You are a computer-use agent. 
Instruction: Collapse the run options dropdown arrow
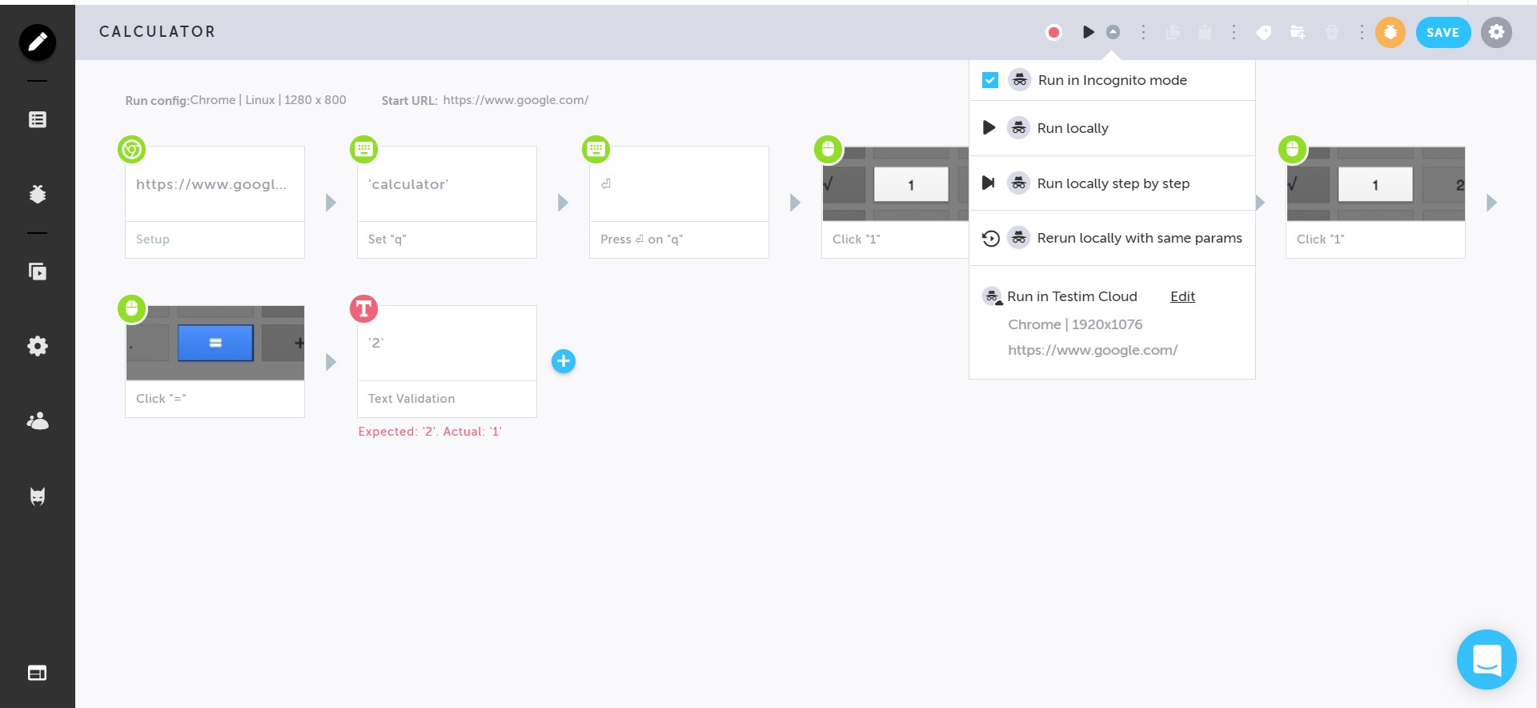[1113, 32]
